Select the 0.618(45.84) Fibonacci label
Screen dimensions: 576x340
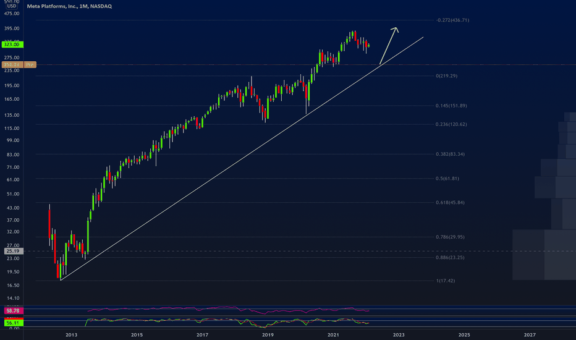tap(450, 203)
